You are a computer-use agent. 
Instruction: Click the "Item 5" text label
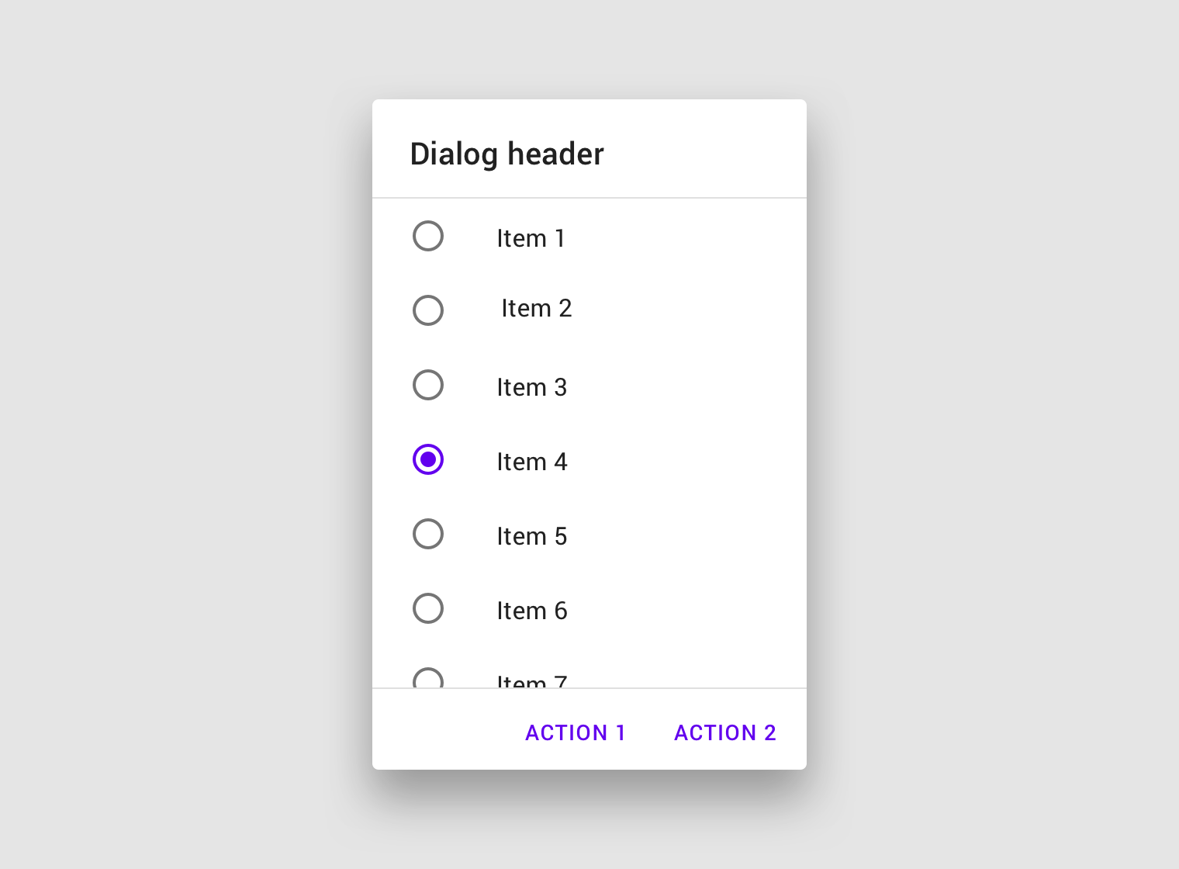click(532, 536)
